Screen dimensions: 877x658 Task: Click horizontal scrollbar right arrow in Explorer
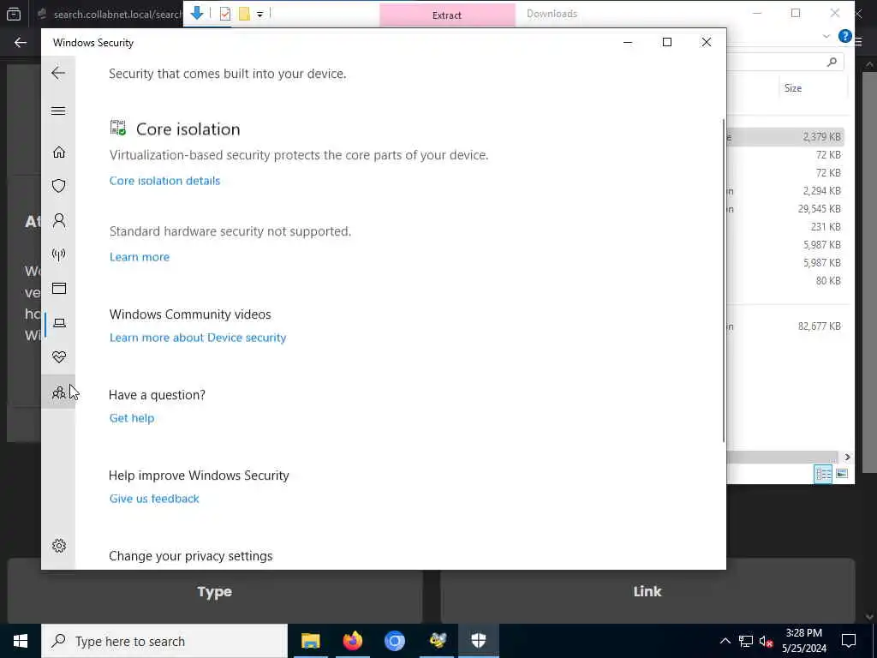[847, 458]
